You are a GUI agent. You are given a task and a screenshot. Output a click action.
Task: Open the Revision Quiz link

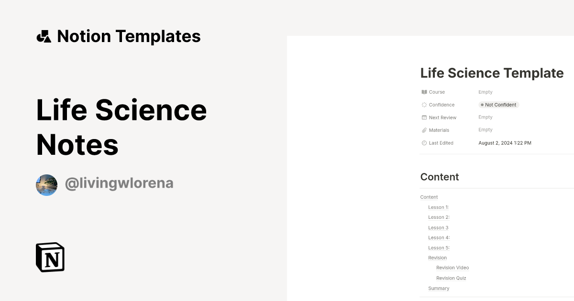click(x=451, y=278)
